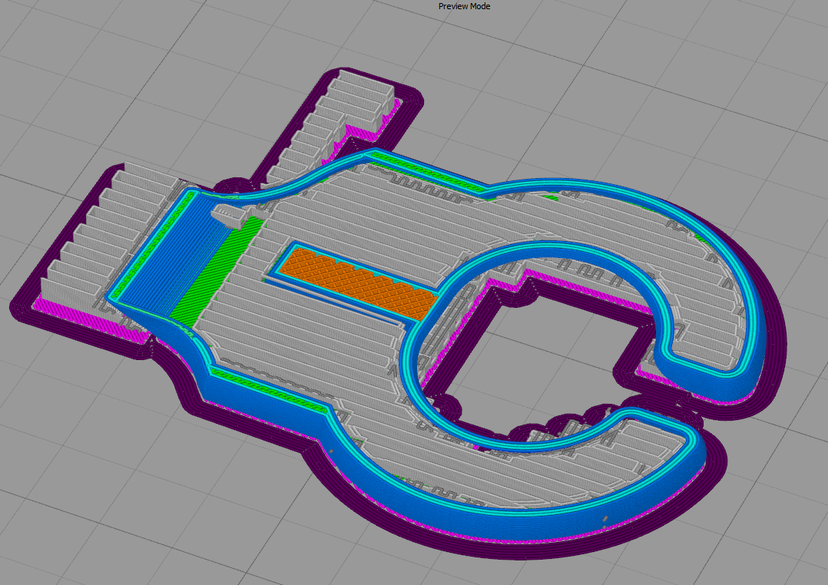Click the small gray support block above the green strip
Viewport: 828px width, 585px height.
230,215
